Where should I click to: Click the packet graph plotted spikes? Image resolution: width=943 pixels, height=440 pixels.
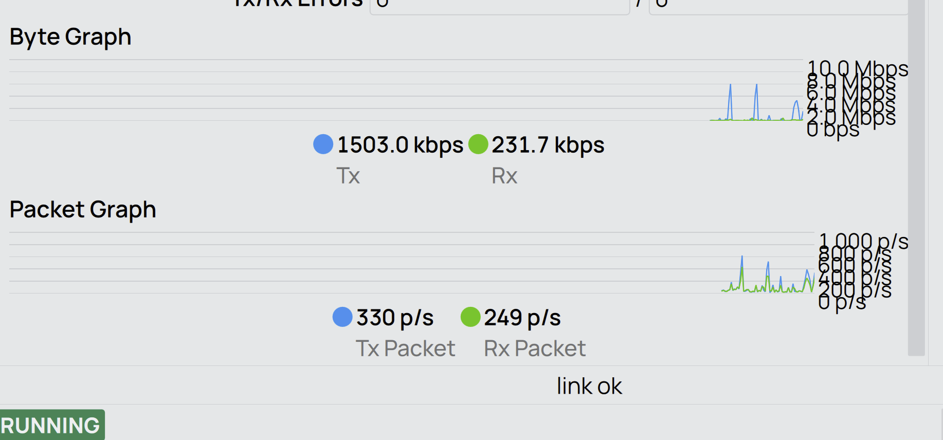click(x=767, y=278)
